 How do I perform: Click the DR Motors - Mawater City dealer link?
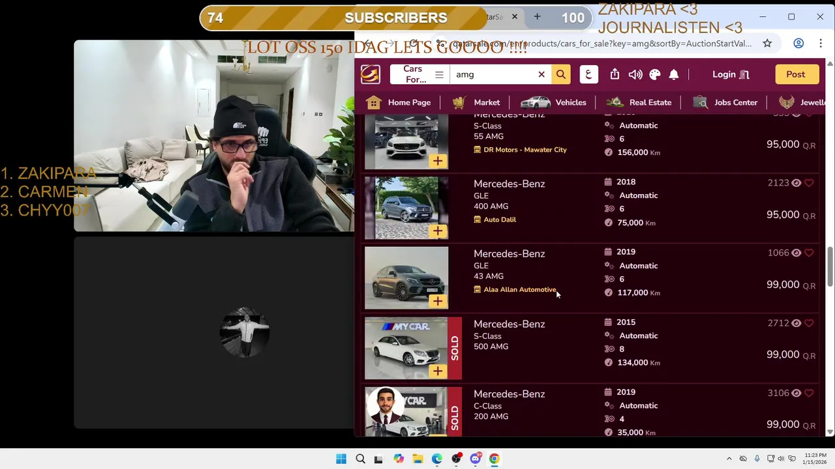pyautogui.click(x=520, y=150)
